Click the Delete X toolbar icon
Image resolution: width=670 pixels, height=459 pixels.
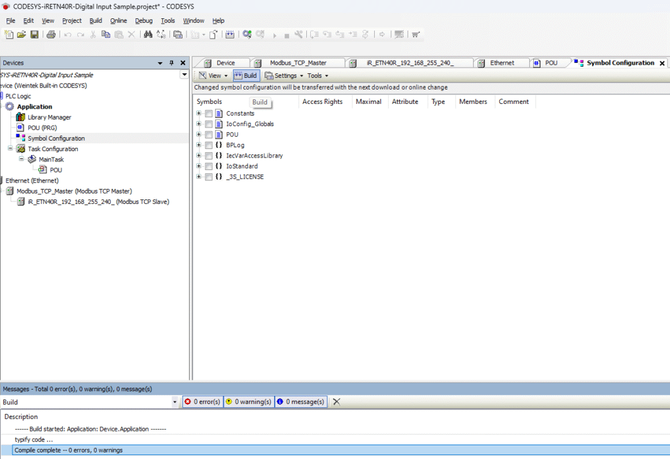pyautogui.click(x=132, y=35)
